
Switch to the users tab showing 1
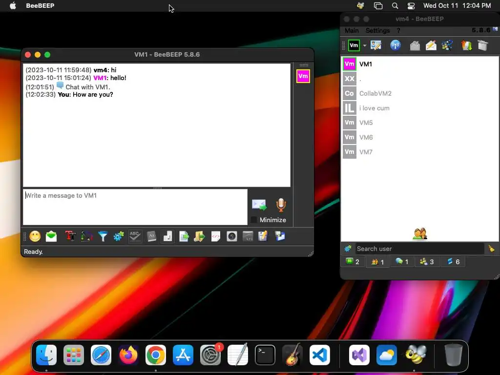coord(377,262)
